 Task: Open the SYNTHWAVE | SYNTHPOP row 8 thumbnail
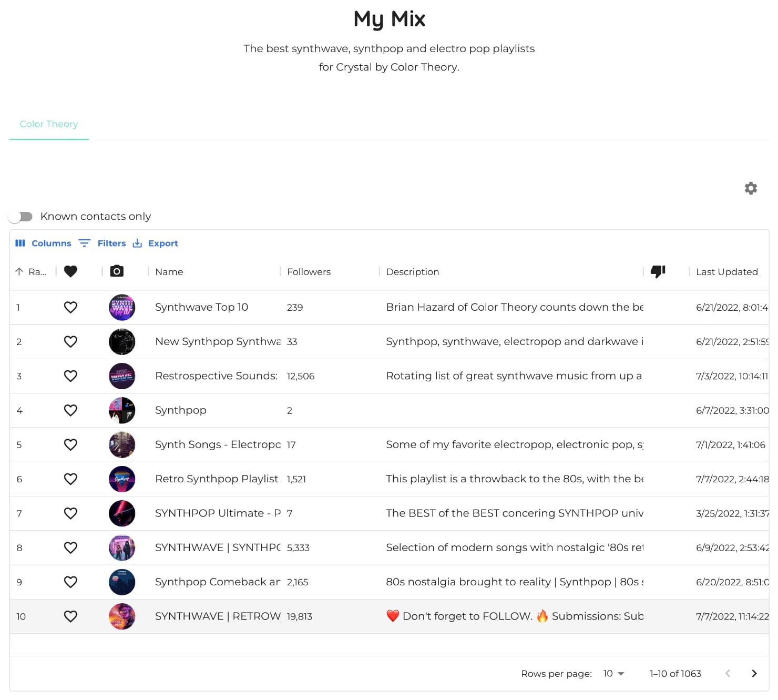point(122,548)
